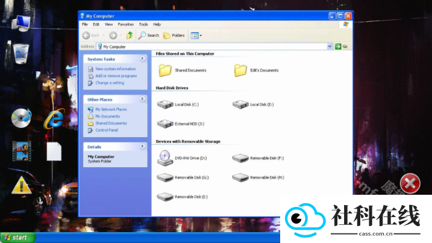Open the Favorites menu

126,24
